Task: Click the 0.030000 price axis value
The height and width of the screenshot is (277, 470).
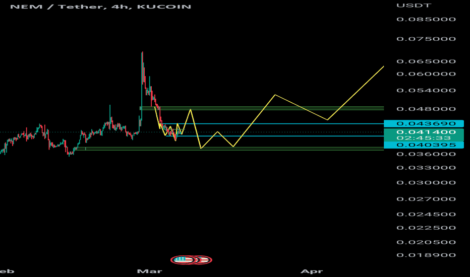Action: [426, 183]
